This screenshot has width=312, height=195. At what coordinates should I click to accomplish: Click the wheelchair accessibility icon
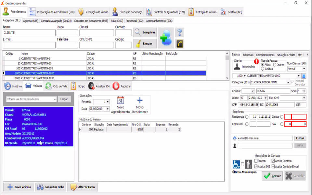(x=236, y=164)
